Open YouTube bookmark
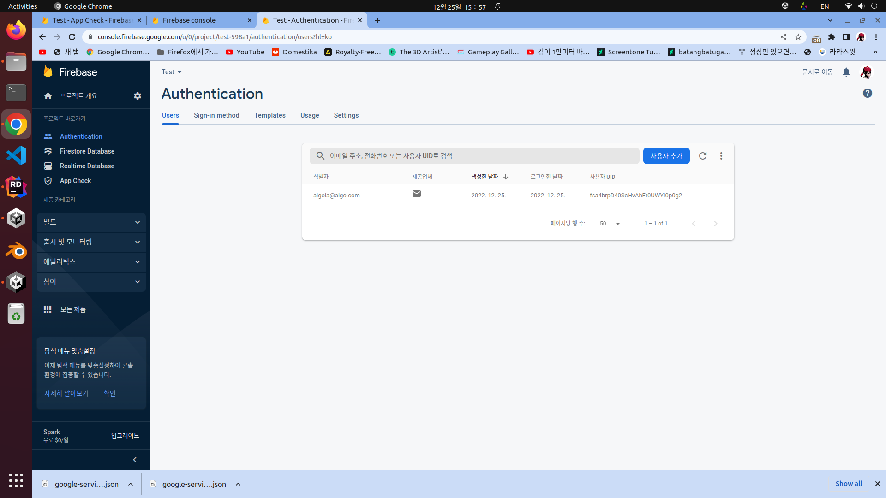Screen dimensions: 886x498 tap(245, 52)
